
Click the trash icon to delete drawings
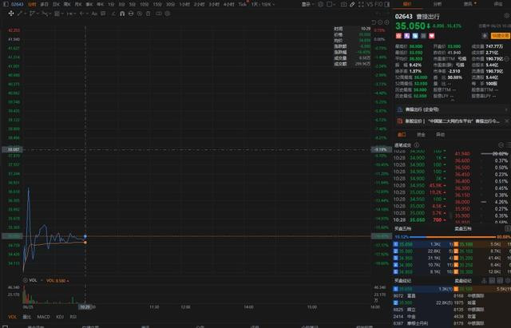149,14
